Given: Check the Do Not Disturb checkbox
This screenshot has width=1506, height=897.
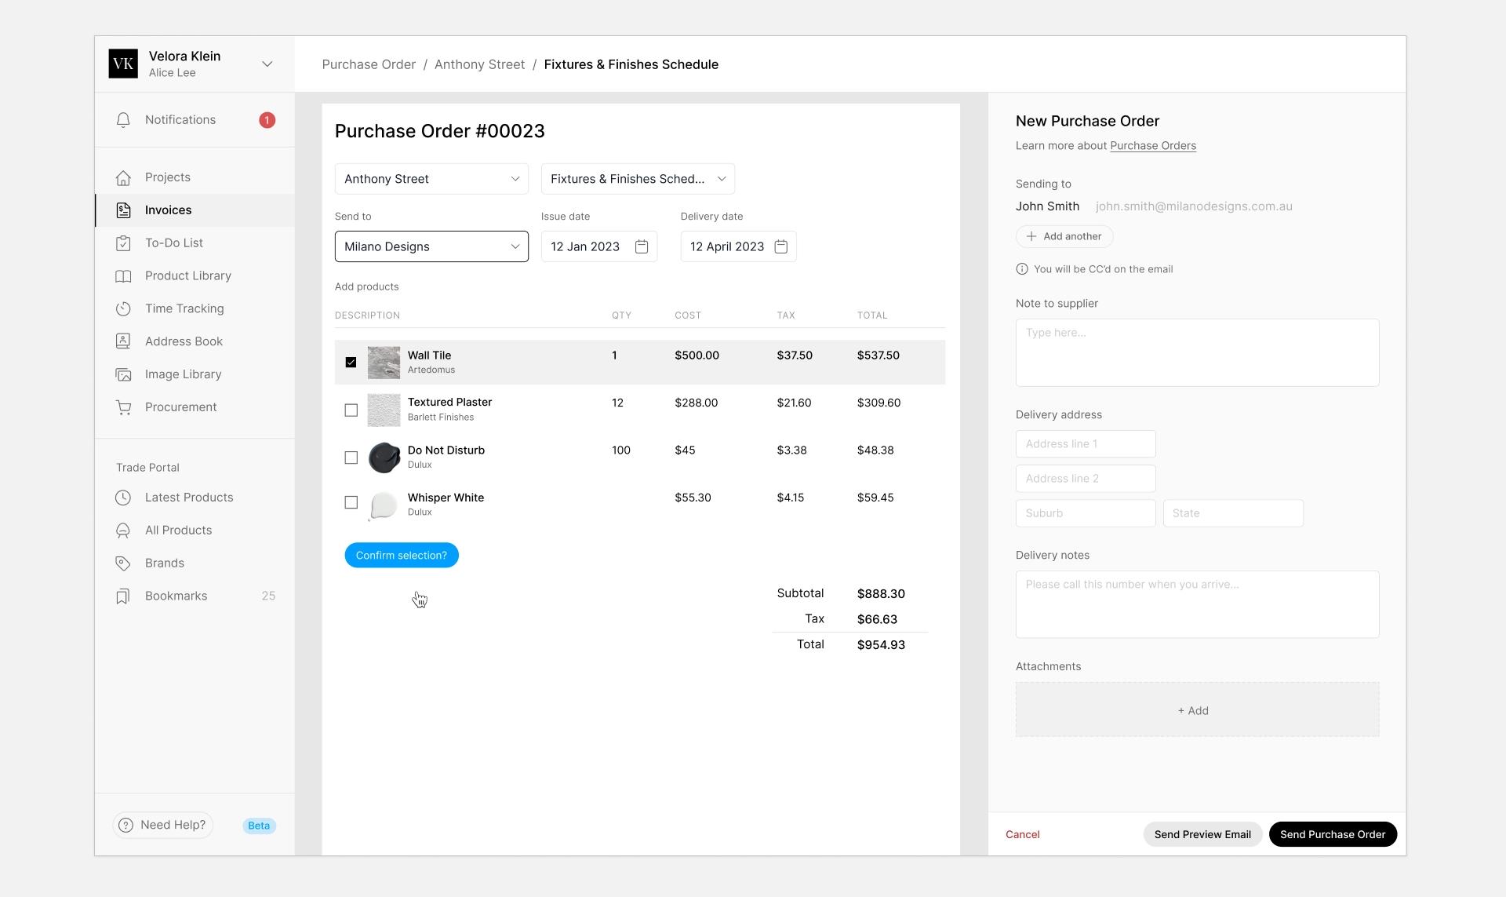Looking at the screenshot, I should point(351,458).
